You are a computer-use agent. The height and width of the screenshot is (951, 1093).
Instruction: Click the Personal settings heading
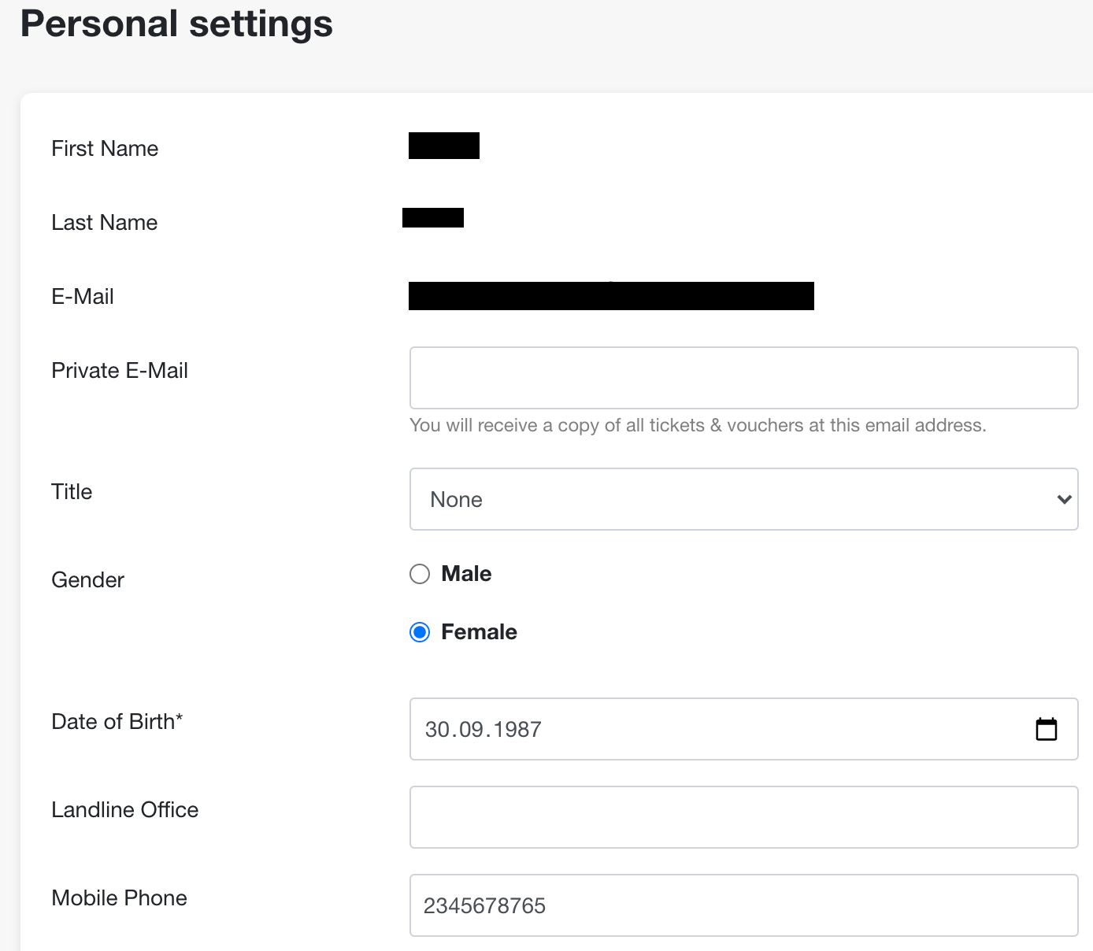click(x=176, y=24)
